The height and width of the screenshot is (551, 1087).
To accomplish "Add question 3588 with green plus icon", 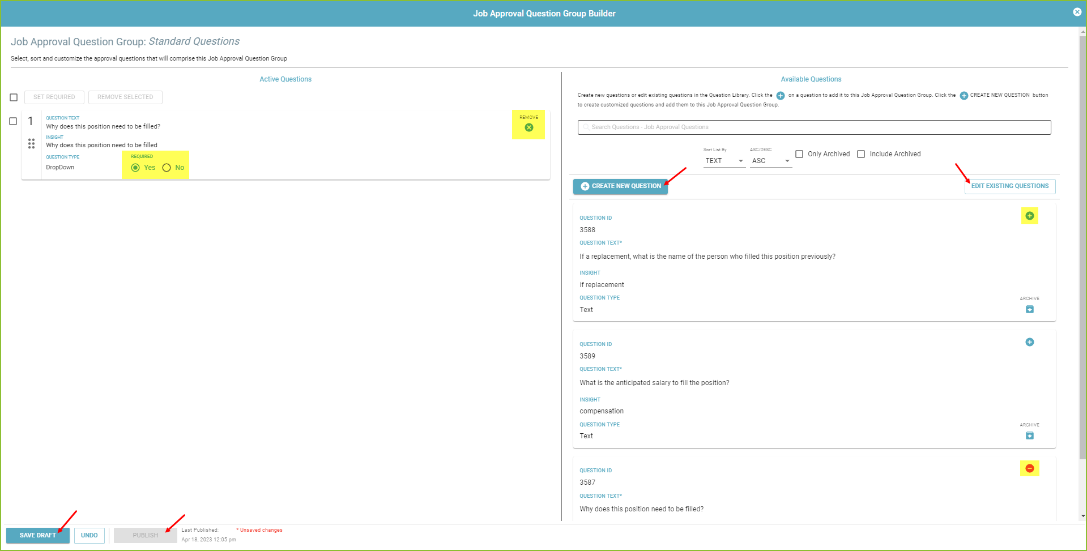I will pos(1029,216).
